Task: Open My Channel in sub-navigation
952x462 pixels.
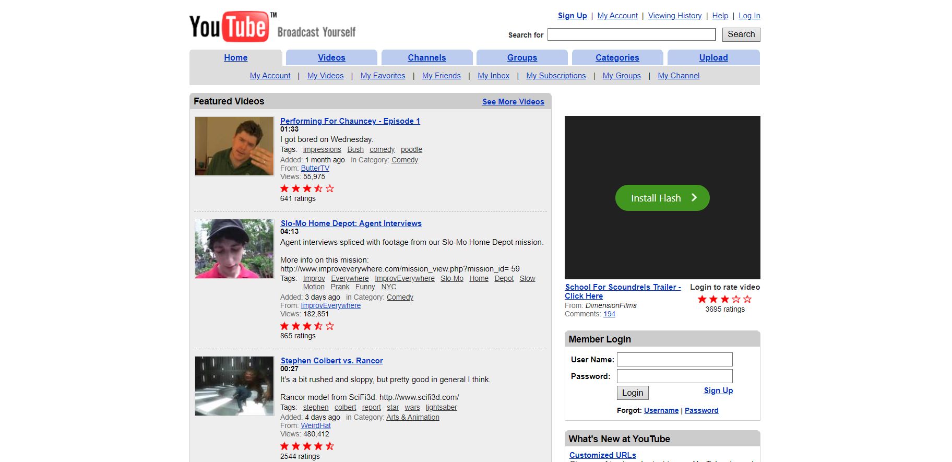Action: (679, 76)
